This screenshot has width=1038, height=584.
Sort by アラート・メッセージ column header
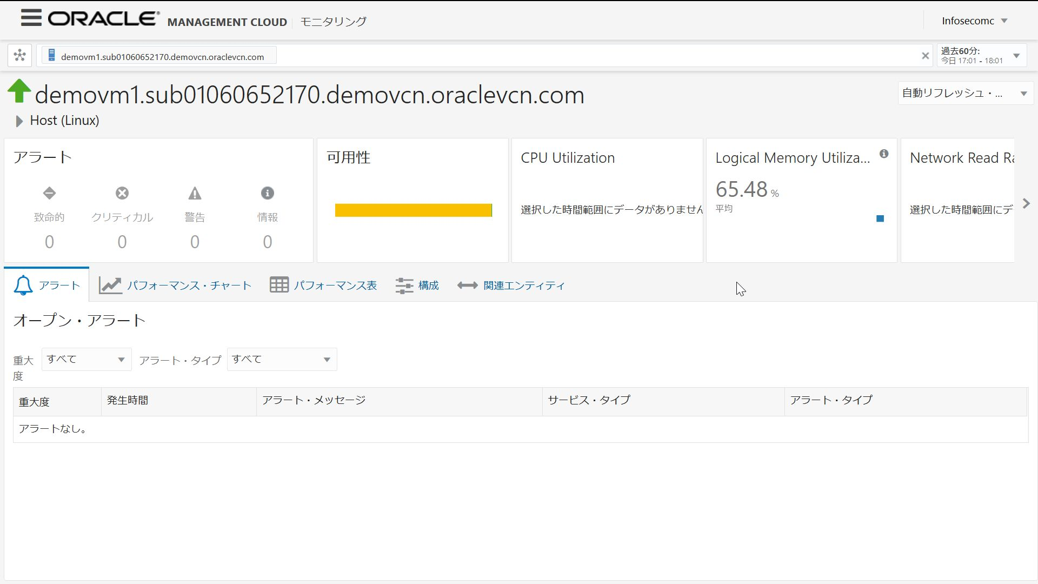400,402
